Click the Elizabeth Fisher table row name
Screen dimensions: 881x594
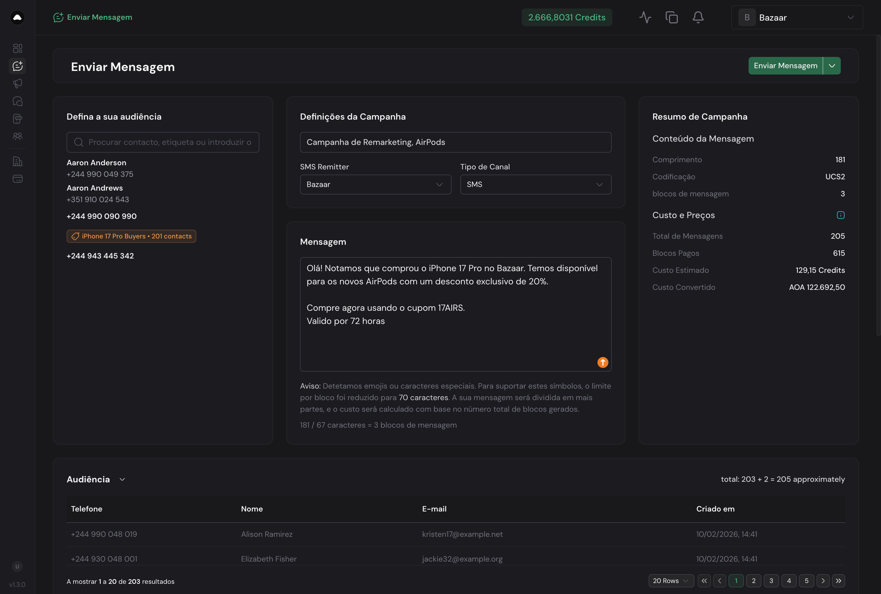tap(269, 559)
